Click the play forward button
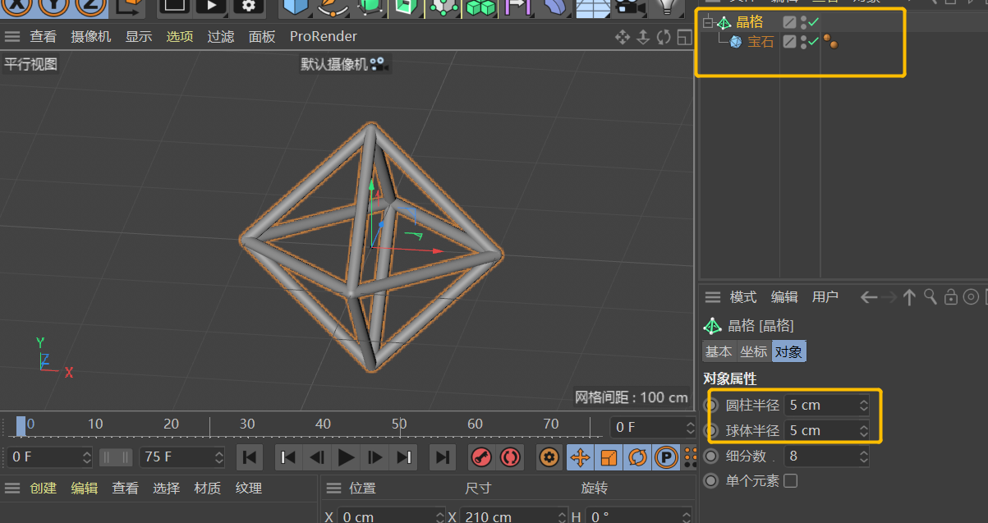The width and height of the screenshot is (988, 523). (x=346, y=457)
